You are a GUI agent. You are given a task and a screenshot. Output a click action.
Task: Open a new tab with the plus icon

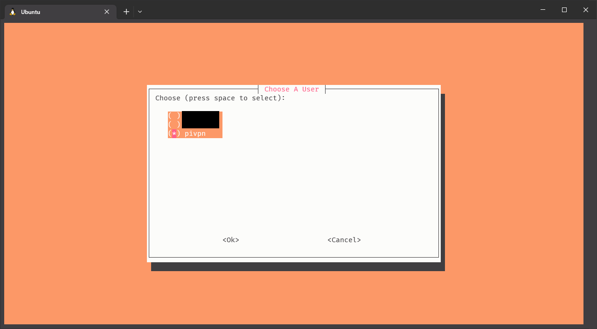coord(126,12)
